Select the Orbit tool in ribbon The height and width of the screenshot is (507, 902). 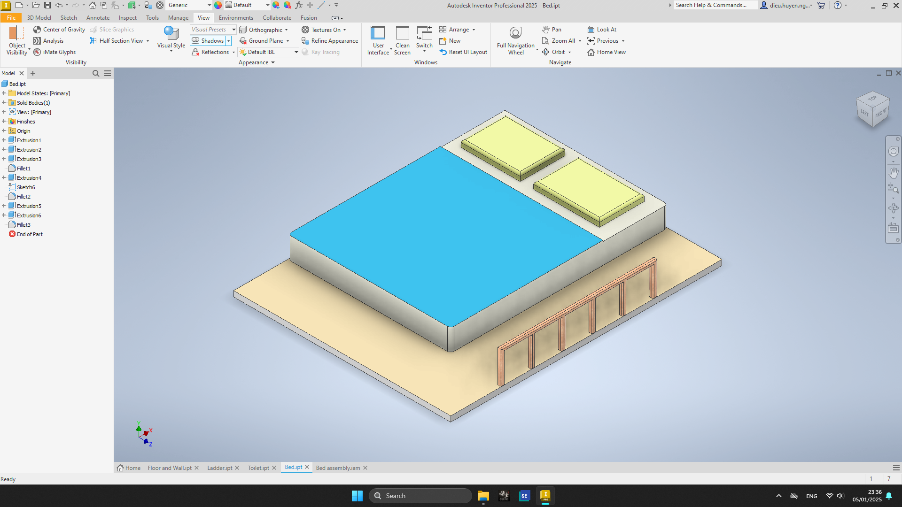pyautogui.click(x=553, y=52)
